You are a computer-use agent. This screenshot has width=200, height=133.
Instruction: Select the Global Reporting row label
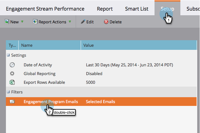40,74
